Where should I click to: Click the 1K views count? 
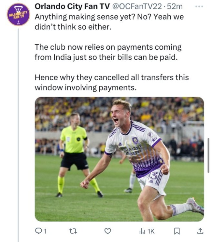151,231
